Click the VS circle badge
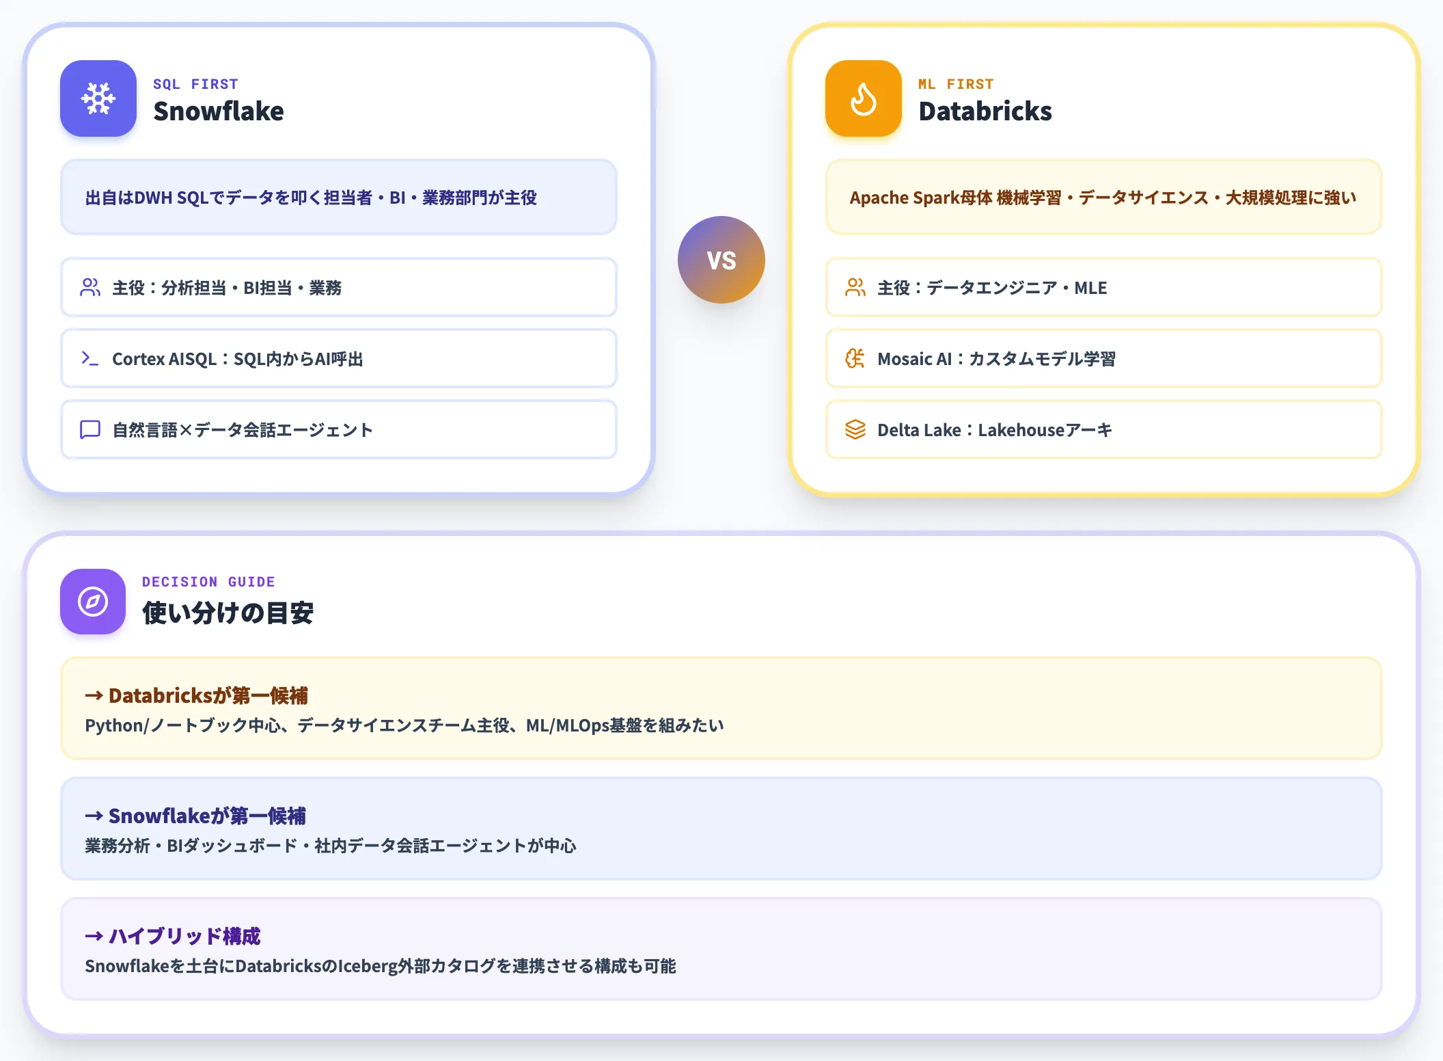The width and height of the screenshot is (1443, 1061). click(721, 260)
